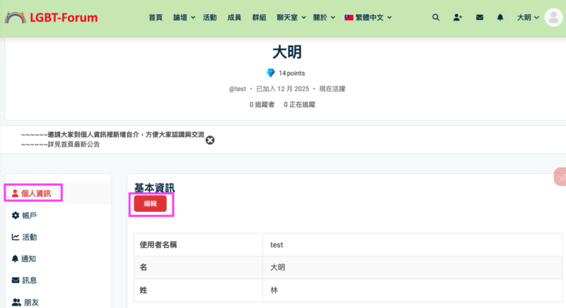Expand the 論壇 dropdown menu

click(185, 18)
